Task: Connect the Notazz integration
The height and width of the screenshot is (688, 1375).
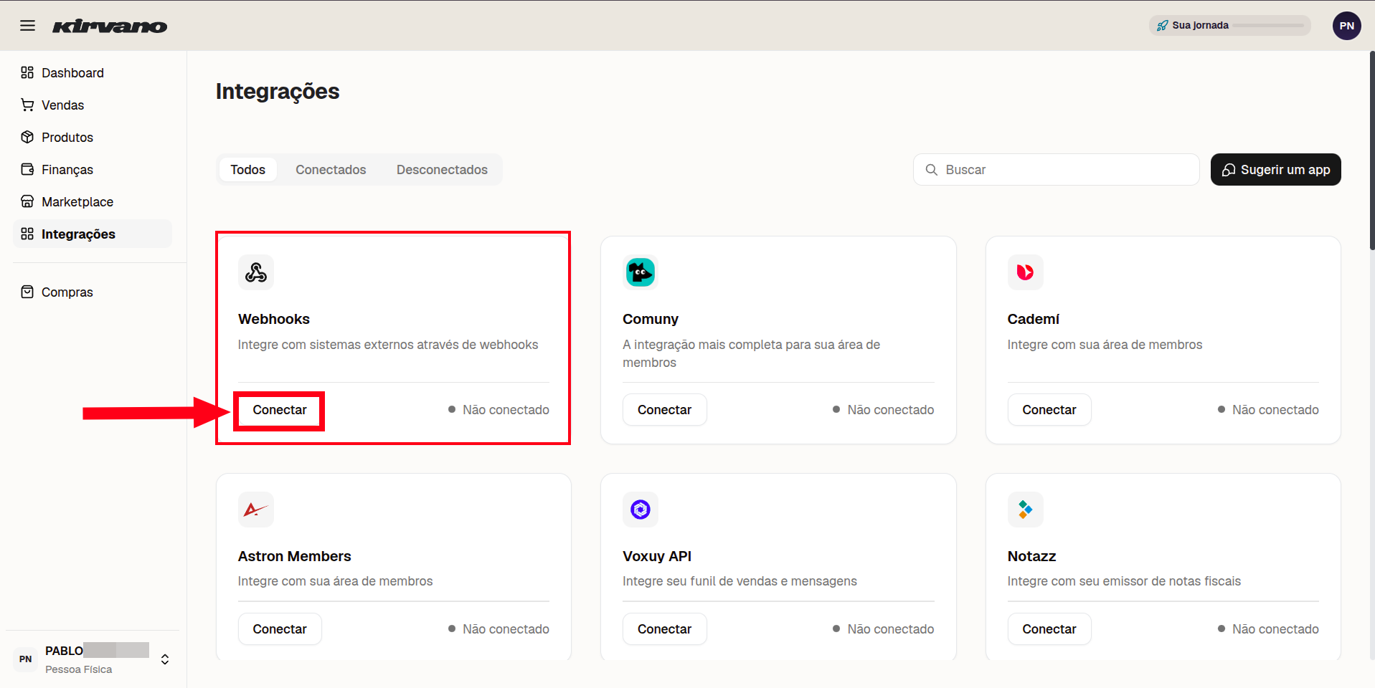Action: tap(1049, 629)
